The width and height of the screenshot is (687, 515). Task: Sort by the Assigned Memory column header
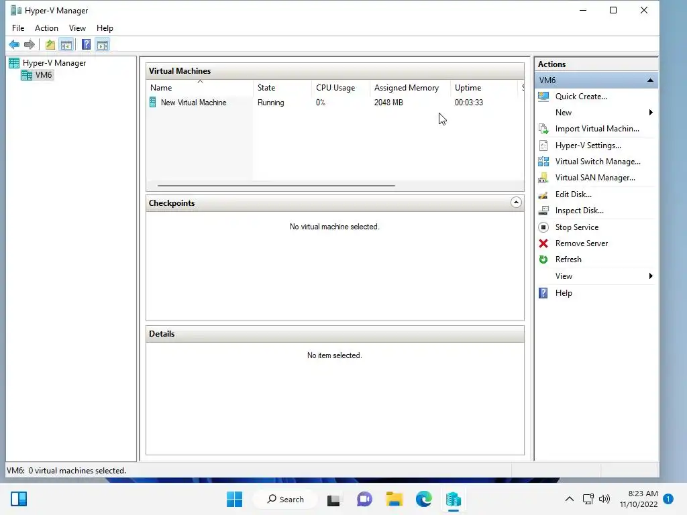410,88
